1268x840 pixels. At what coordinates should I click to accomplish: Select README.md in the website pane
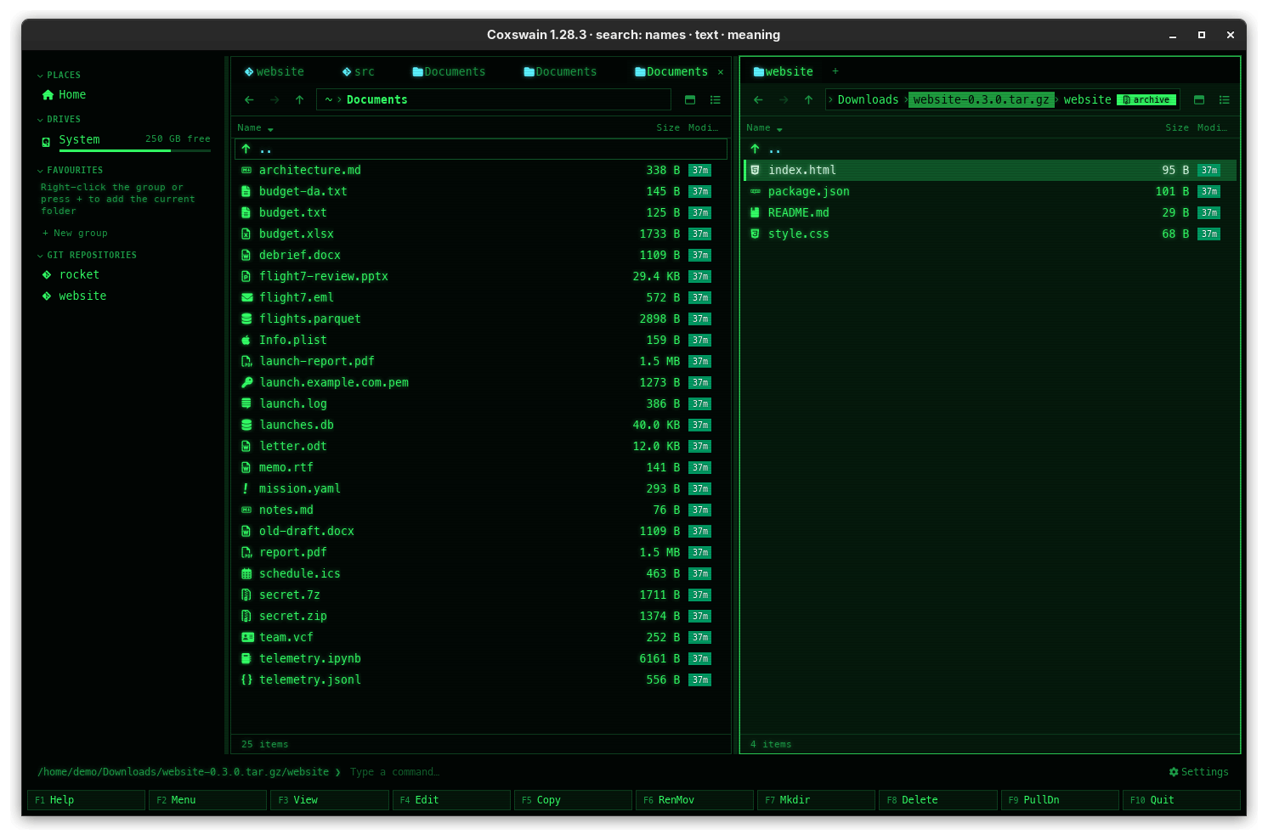point(990,213)
